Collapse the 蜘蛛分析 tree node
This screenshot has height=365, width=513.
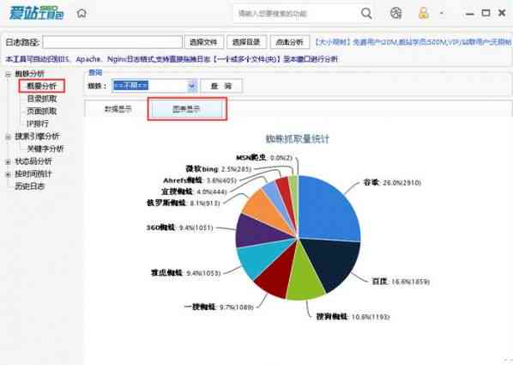point(9,74)
